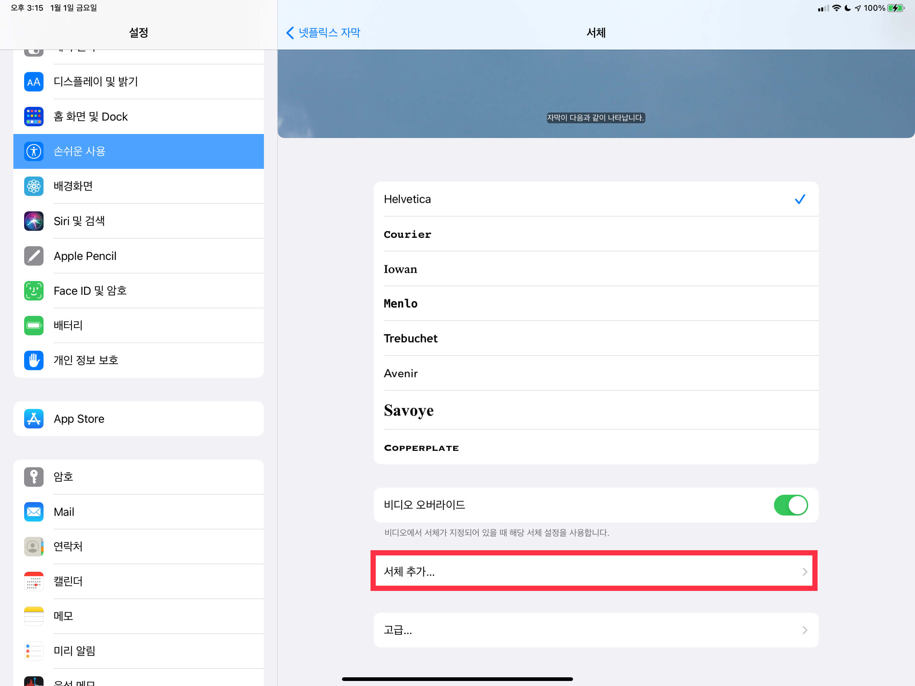Tap the App Store icon in sidebar
915x686 pixels.
(33, 419)
